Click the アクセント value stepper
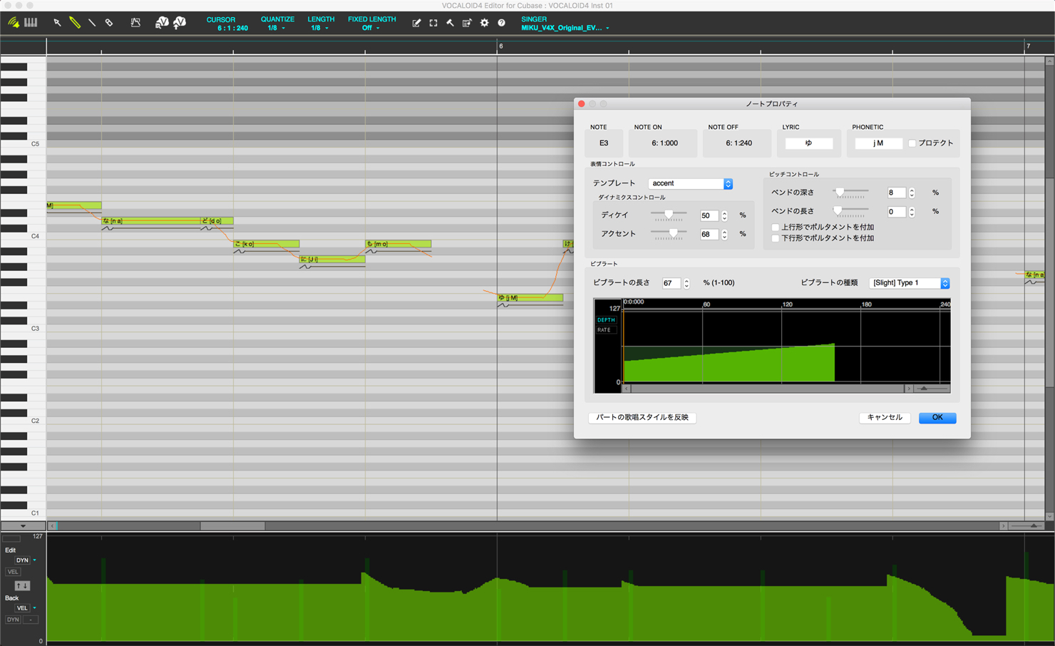The width and height of the screenshot is (1055, 646). coord(725,234)
